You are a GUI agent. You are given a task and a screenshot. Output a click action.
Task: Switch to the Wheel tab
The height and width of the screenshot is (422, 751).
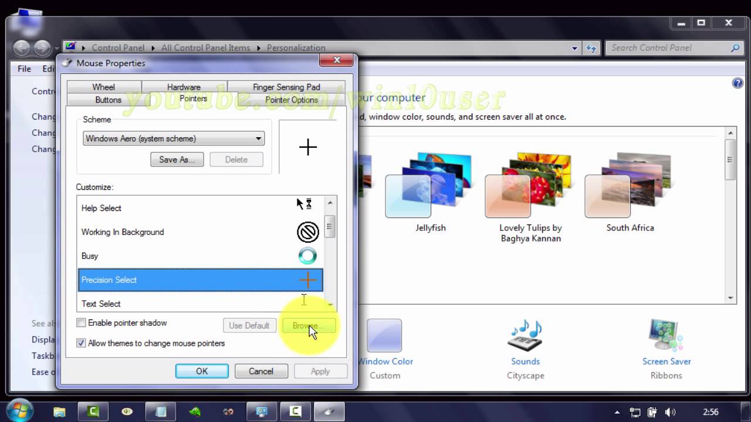point(103,87)
